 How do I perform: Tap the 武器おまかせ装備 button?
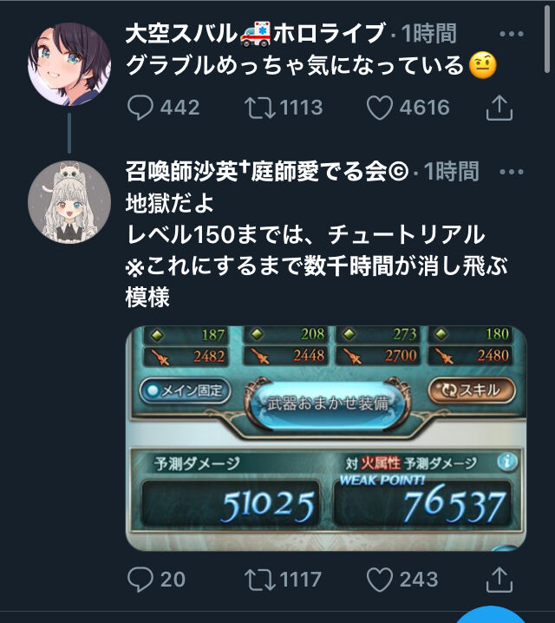pos(328,403)
